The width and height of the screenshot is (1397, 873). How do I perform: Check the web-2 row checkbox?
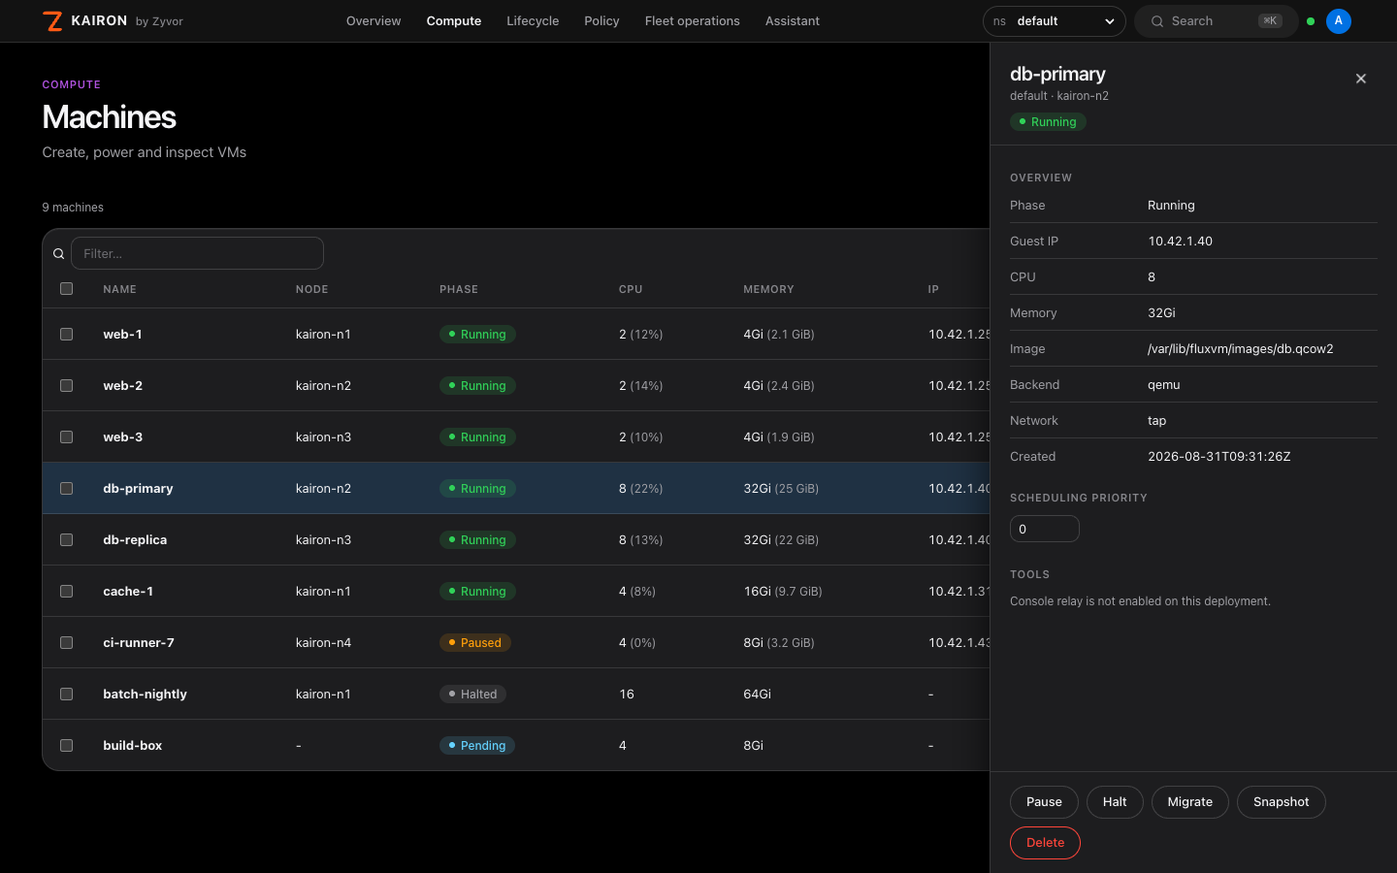coord(67,386)
